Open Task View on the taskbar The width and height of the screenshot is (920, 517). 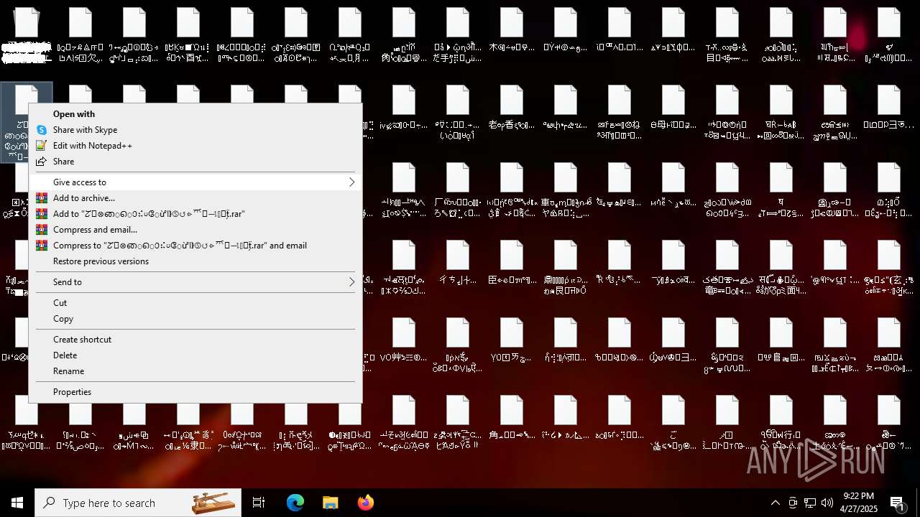click(x=259, y=503)
